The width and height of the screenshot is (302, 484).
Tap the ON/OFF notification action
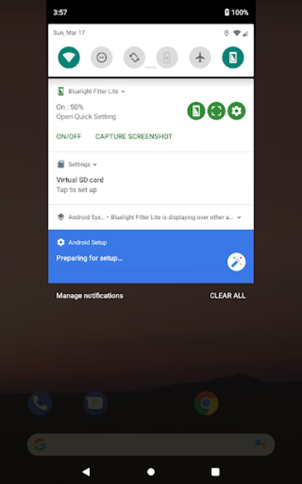pos(69,137)
